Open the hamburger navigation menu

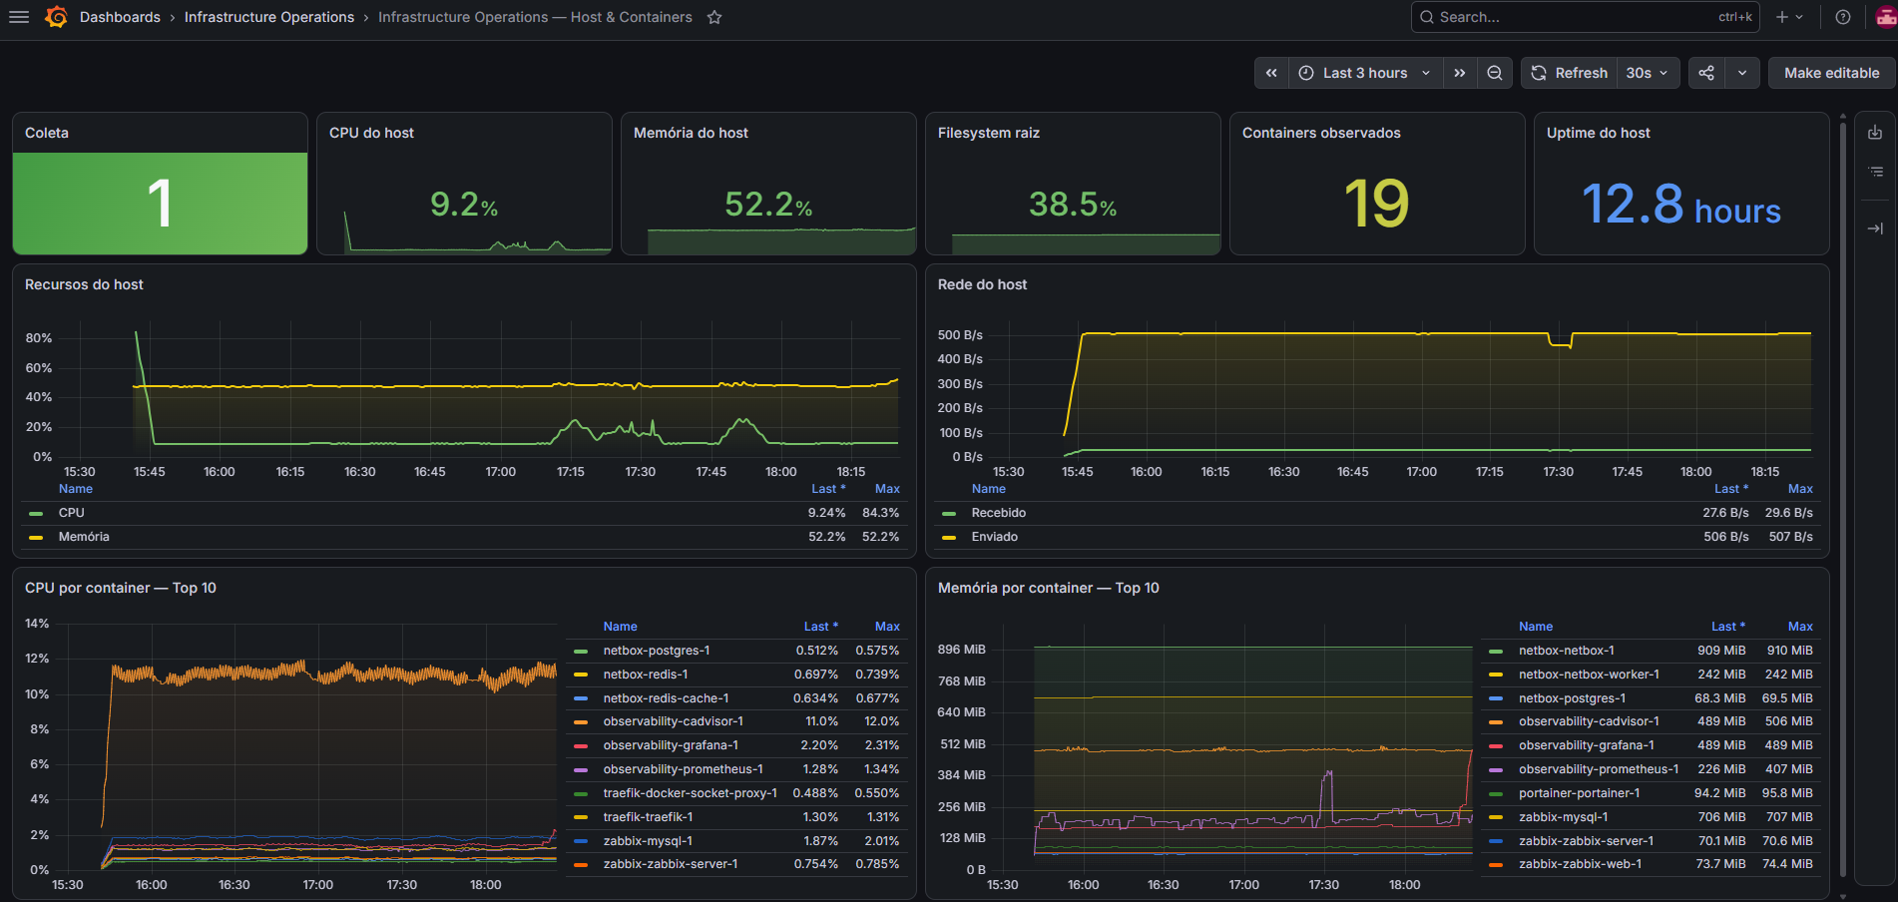click(19, 17)
